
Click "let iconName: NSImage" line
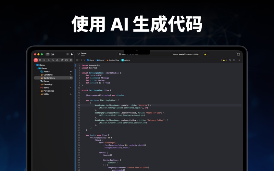[x=97, y=78]
